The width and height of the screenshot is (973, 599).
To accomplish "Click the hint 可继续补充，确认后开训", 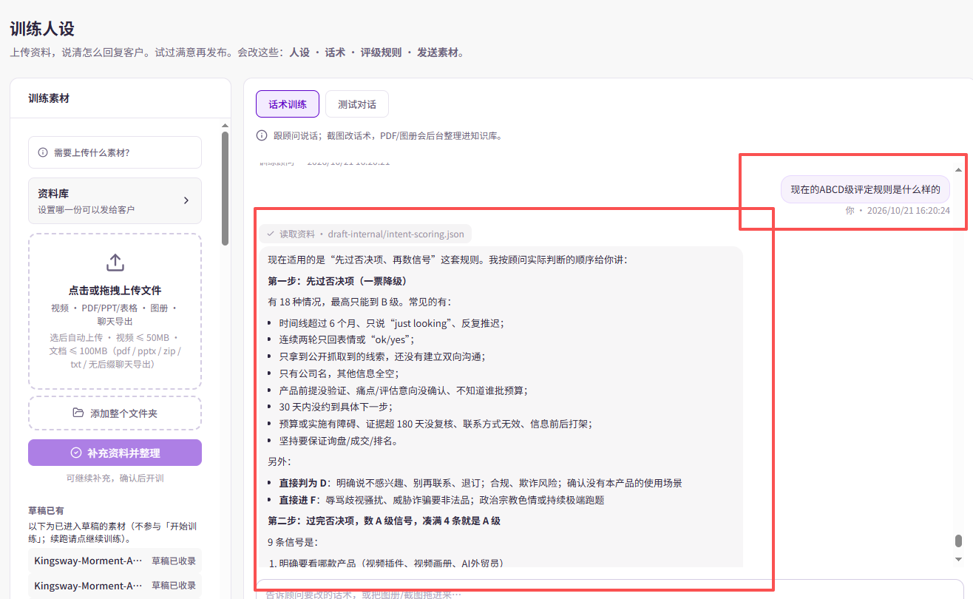I will click(115, 478).
